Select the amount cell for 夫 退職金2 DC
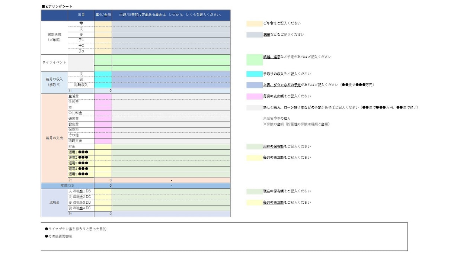The image size is (454, 255). point(103,197)
